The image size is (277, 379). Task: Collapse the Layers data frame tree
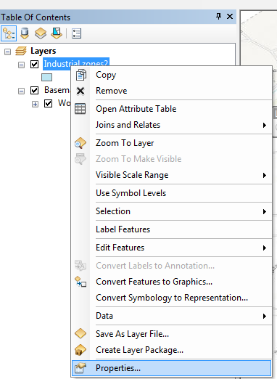coord(8,52)
